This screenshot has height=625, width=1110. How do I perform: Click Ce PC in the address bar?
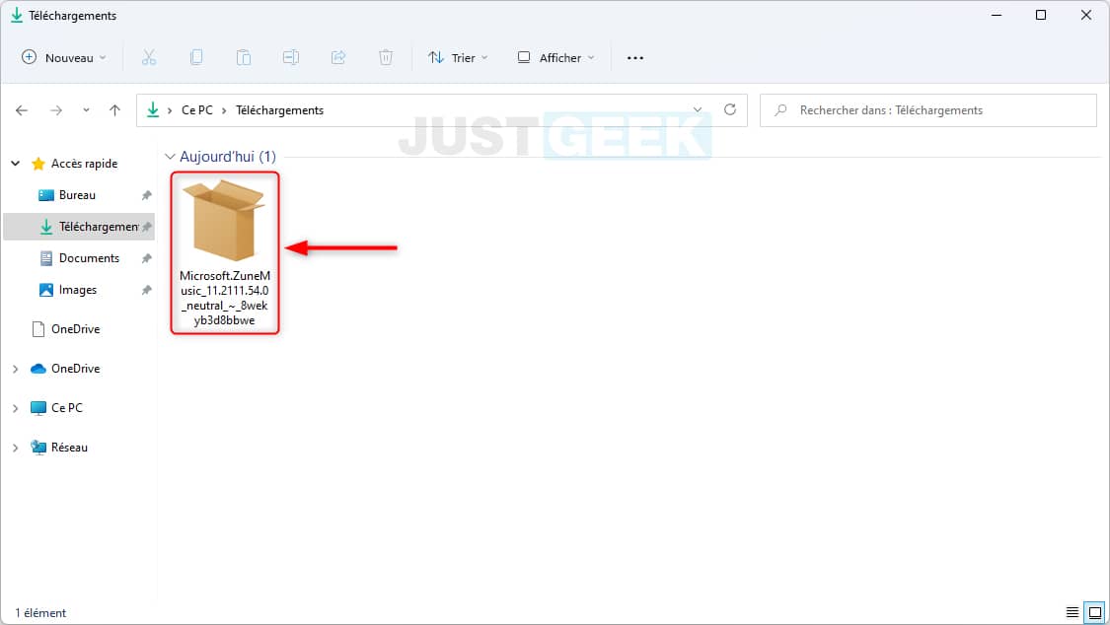click(x=196, y=110)
